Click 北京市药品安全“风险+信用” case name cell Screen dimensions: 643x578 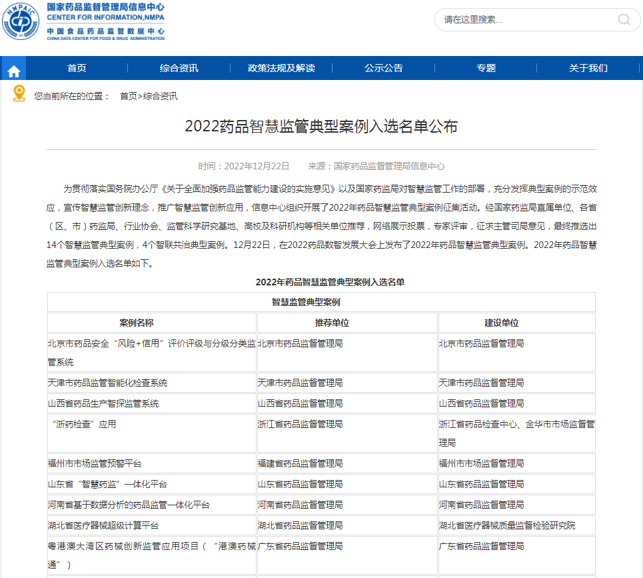[152, 353]
